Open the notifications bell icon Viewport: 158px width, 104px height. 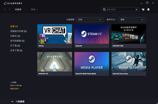[x=148, y=9]
